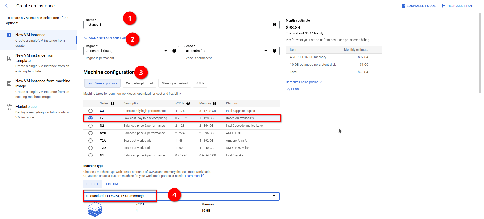The image size is (484, 219).
Task: Choose the T2A series radio button
Action: [x=90, y=141]
